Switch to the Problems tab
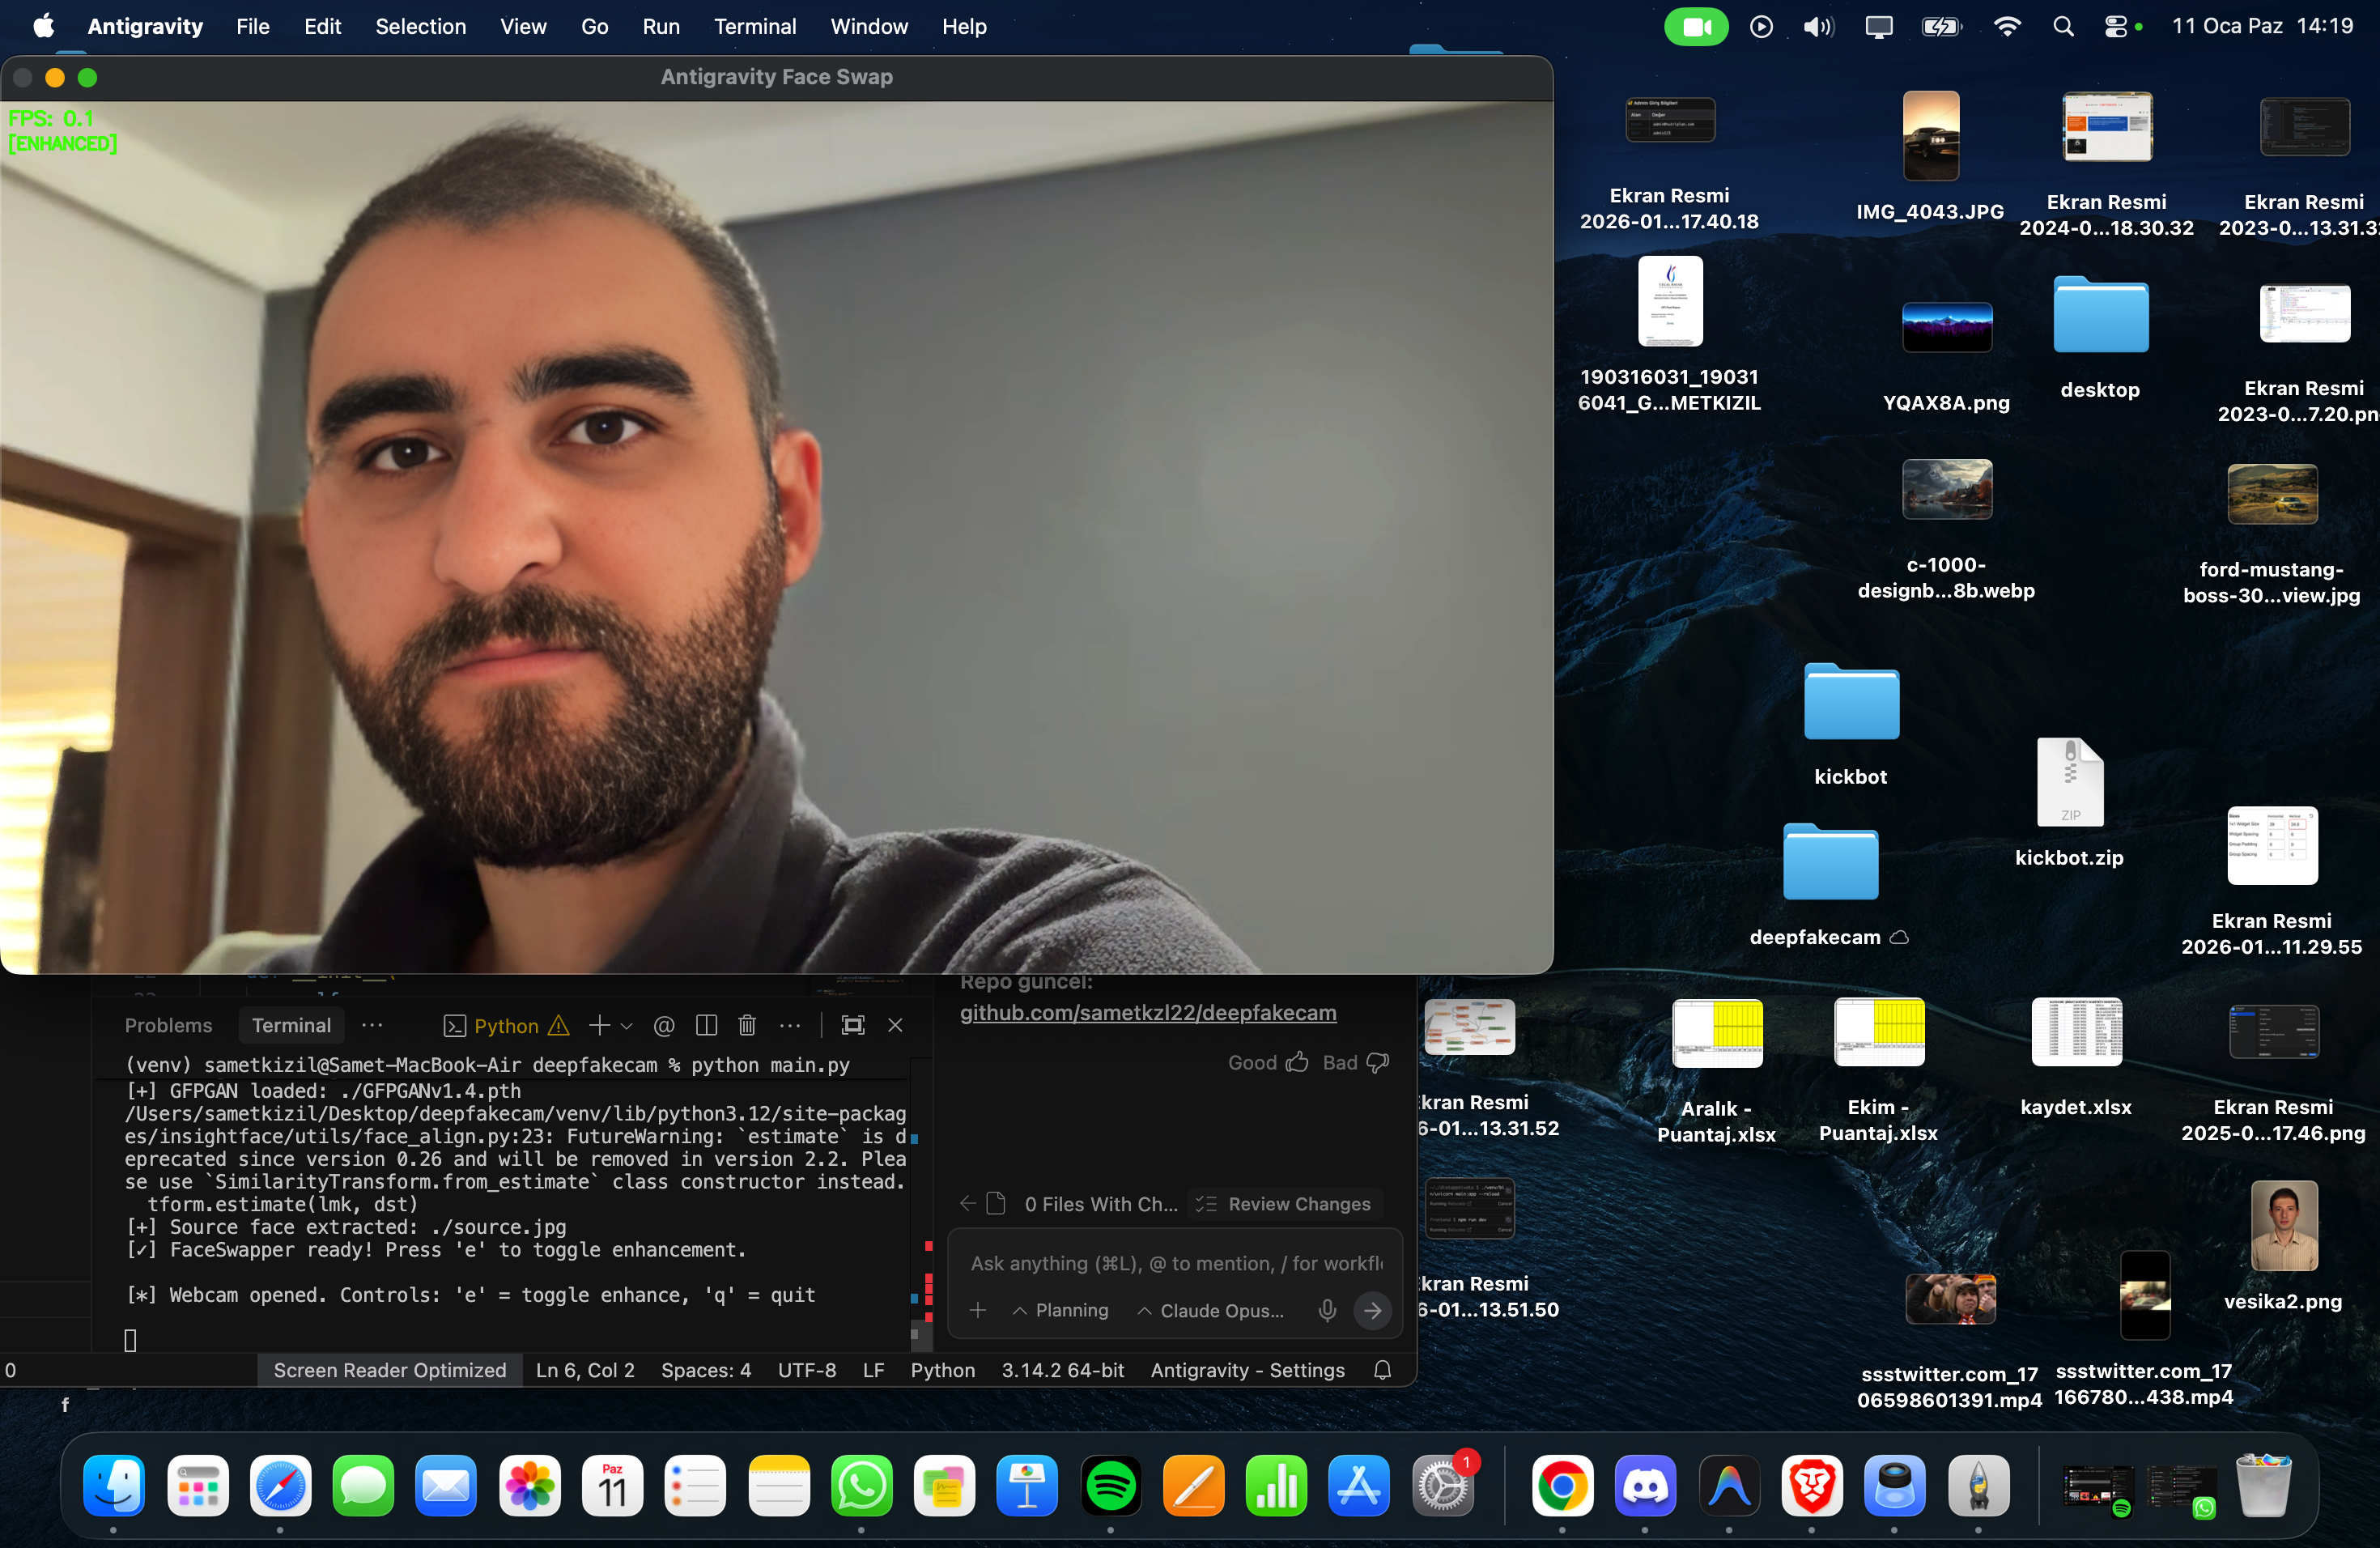This screenshot has width=2380, height=1548. (x=168, y=1025)
